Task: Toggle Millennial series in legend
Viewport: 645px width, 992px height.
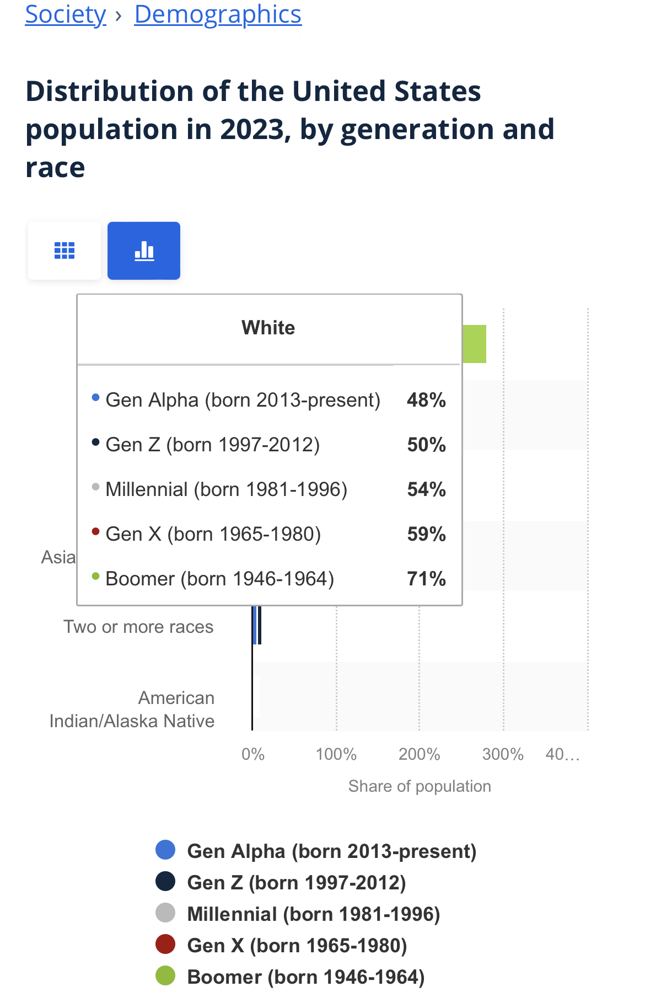Action: [x=313, y=914]
